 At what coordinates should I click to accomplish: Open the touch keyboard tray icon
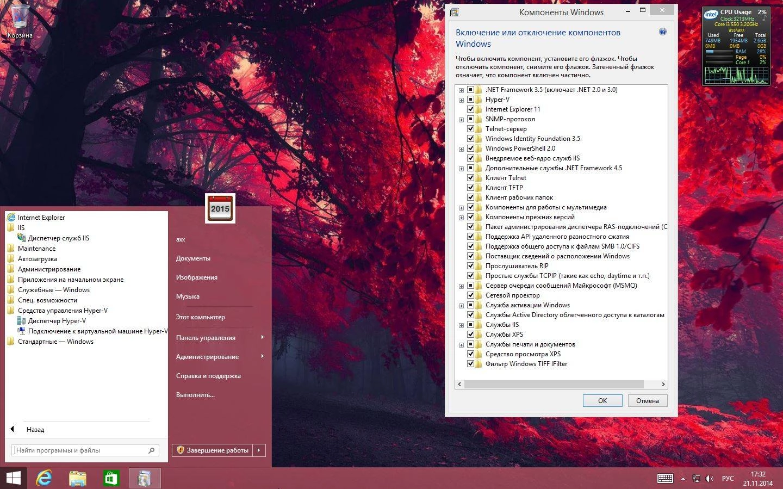point(665,479)
